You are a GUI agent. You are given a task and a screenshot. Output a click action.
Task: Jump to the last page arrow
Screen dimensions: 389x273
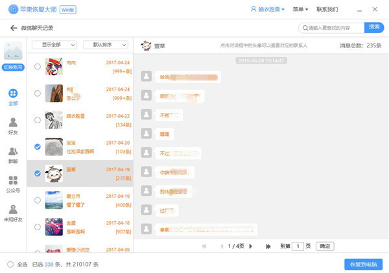click(268, 246)
